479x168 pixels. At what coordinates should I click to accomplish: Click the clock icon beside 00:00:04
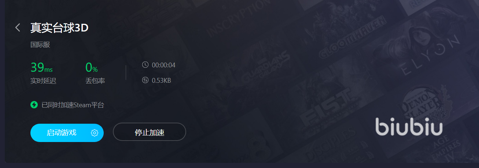pos(145,65)
